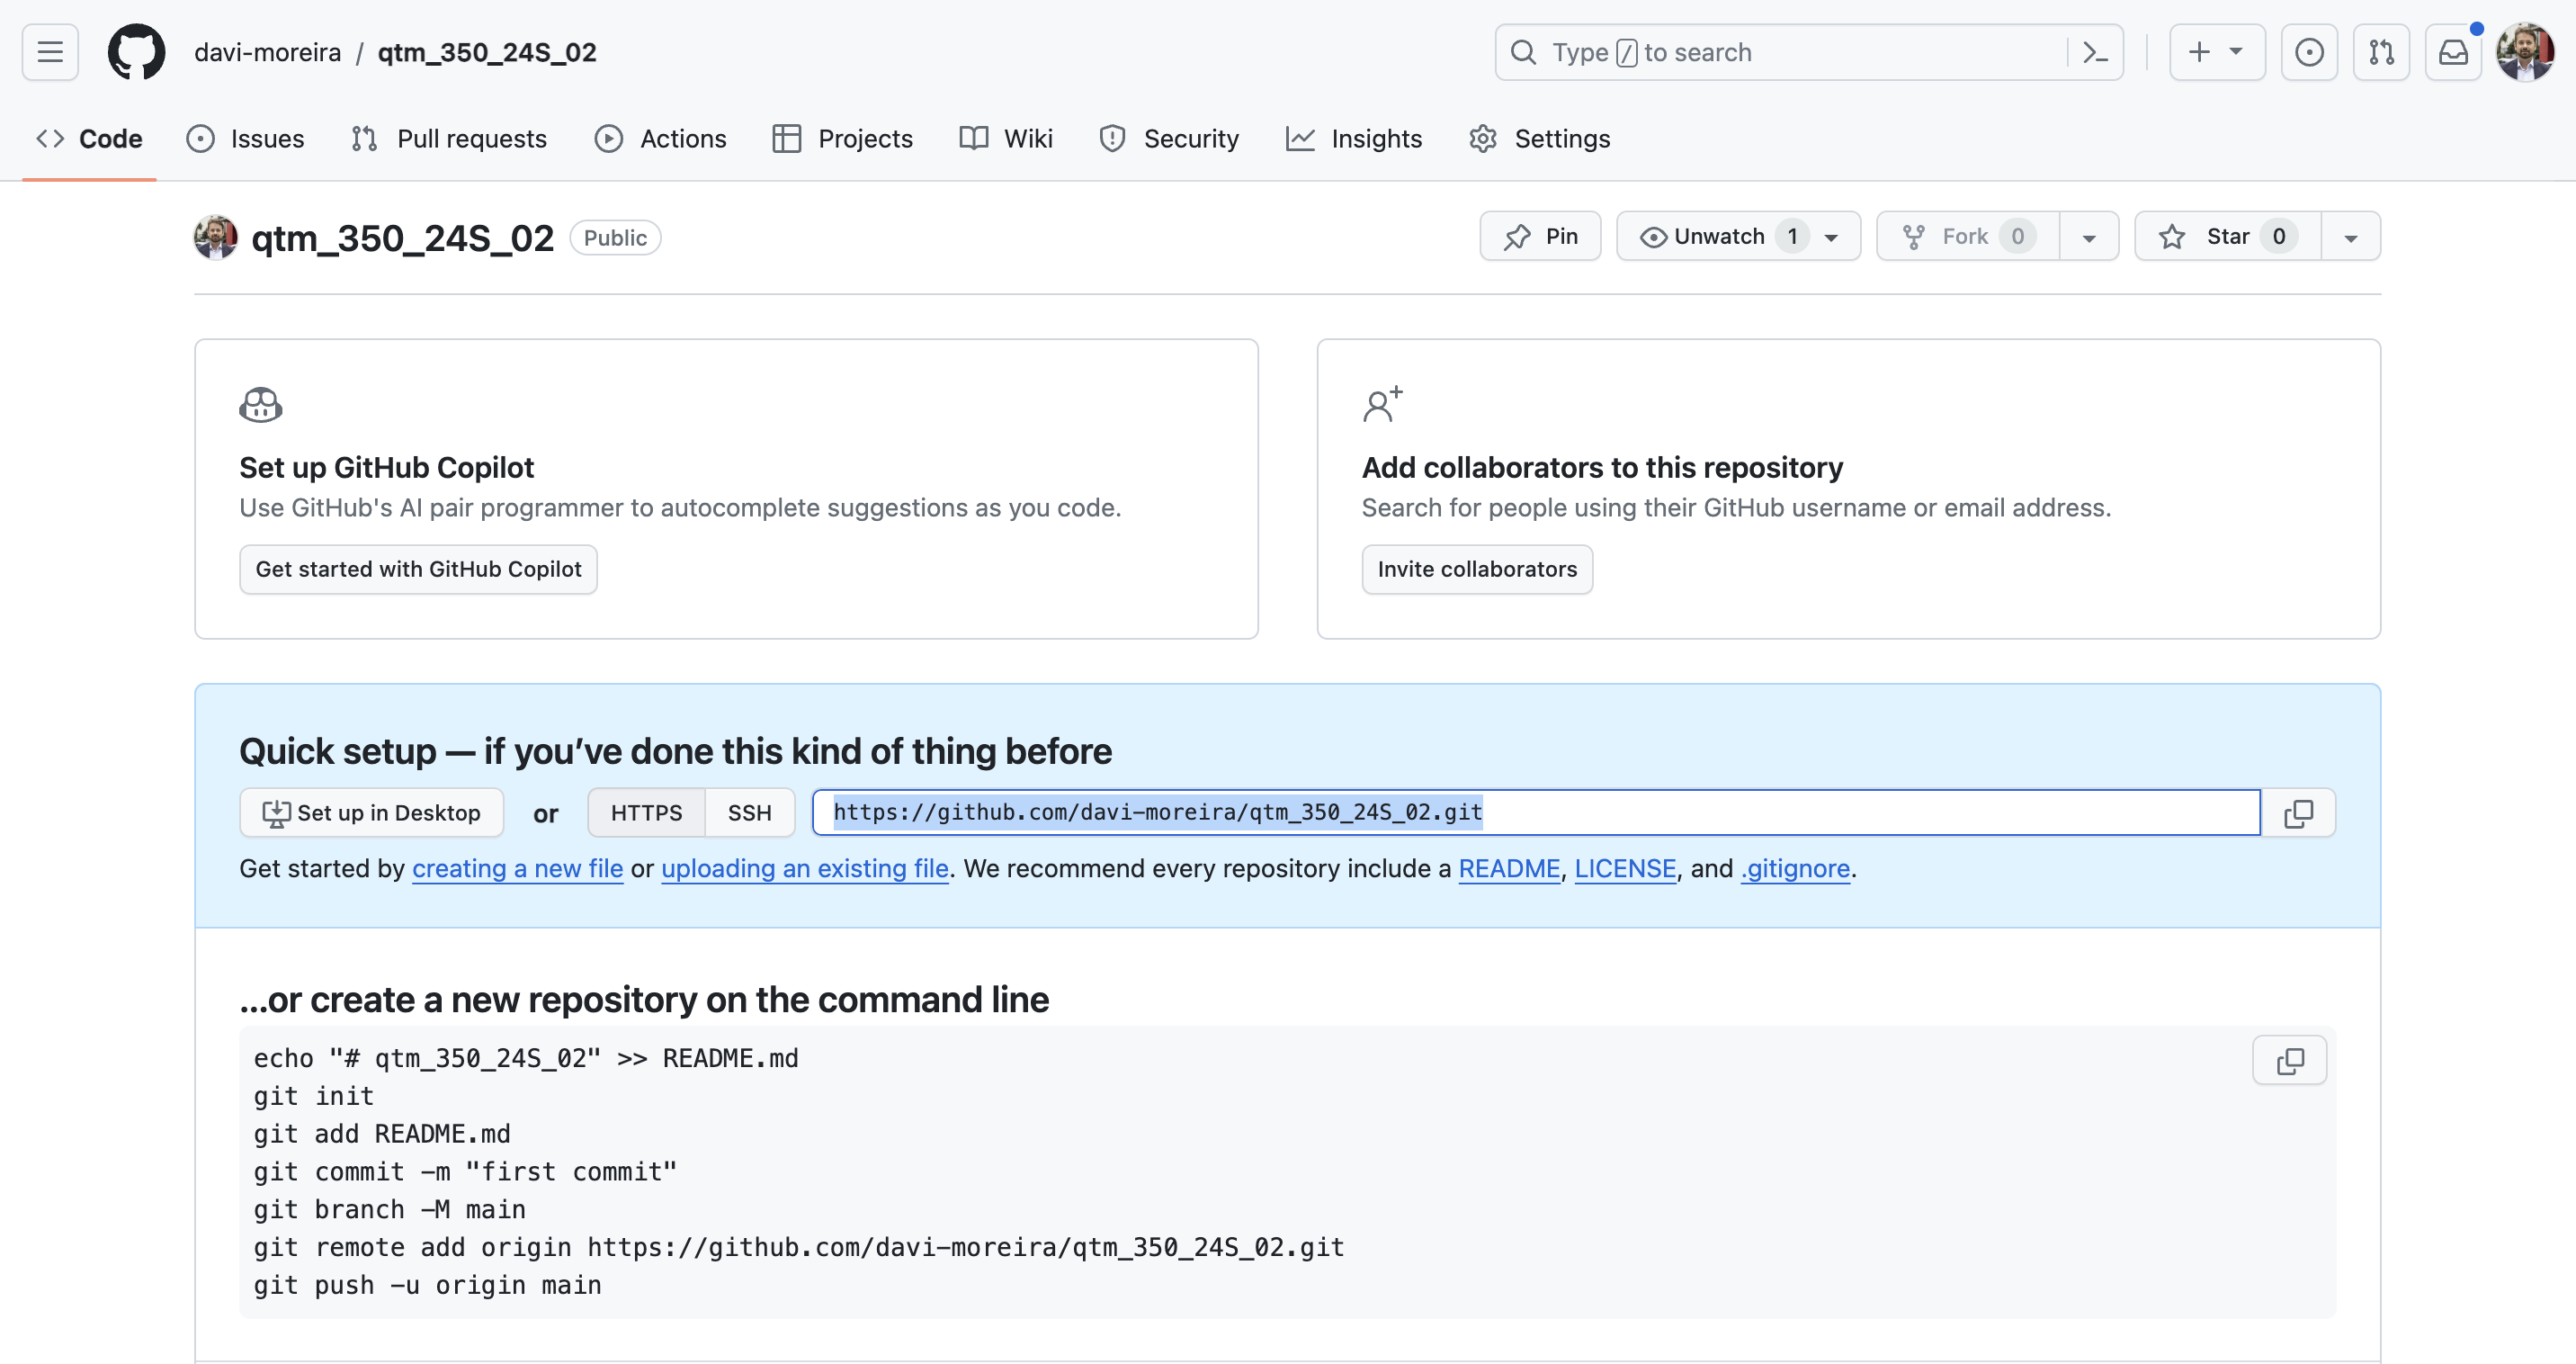The image size is (2576, 1364).
Task: Switch clone URL to SSH
Action: (749, 813)
